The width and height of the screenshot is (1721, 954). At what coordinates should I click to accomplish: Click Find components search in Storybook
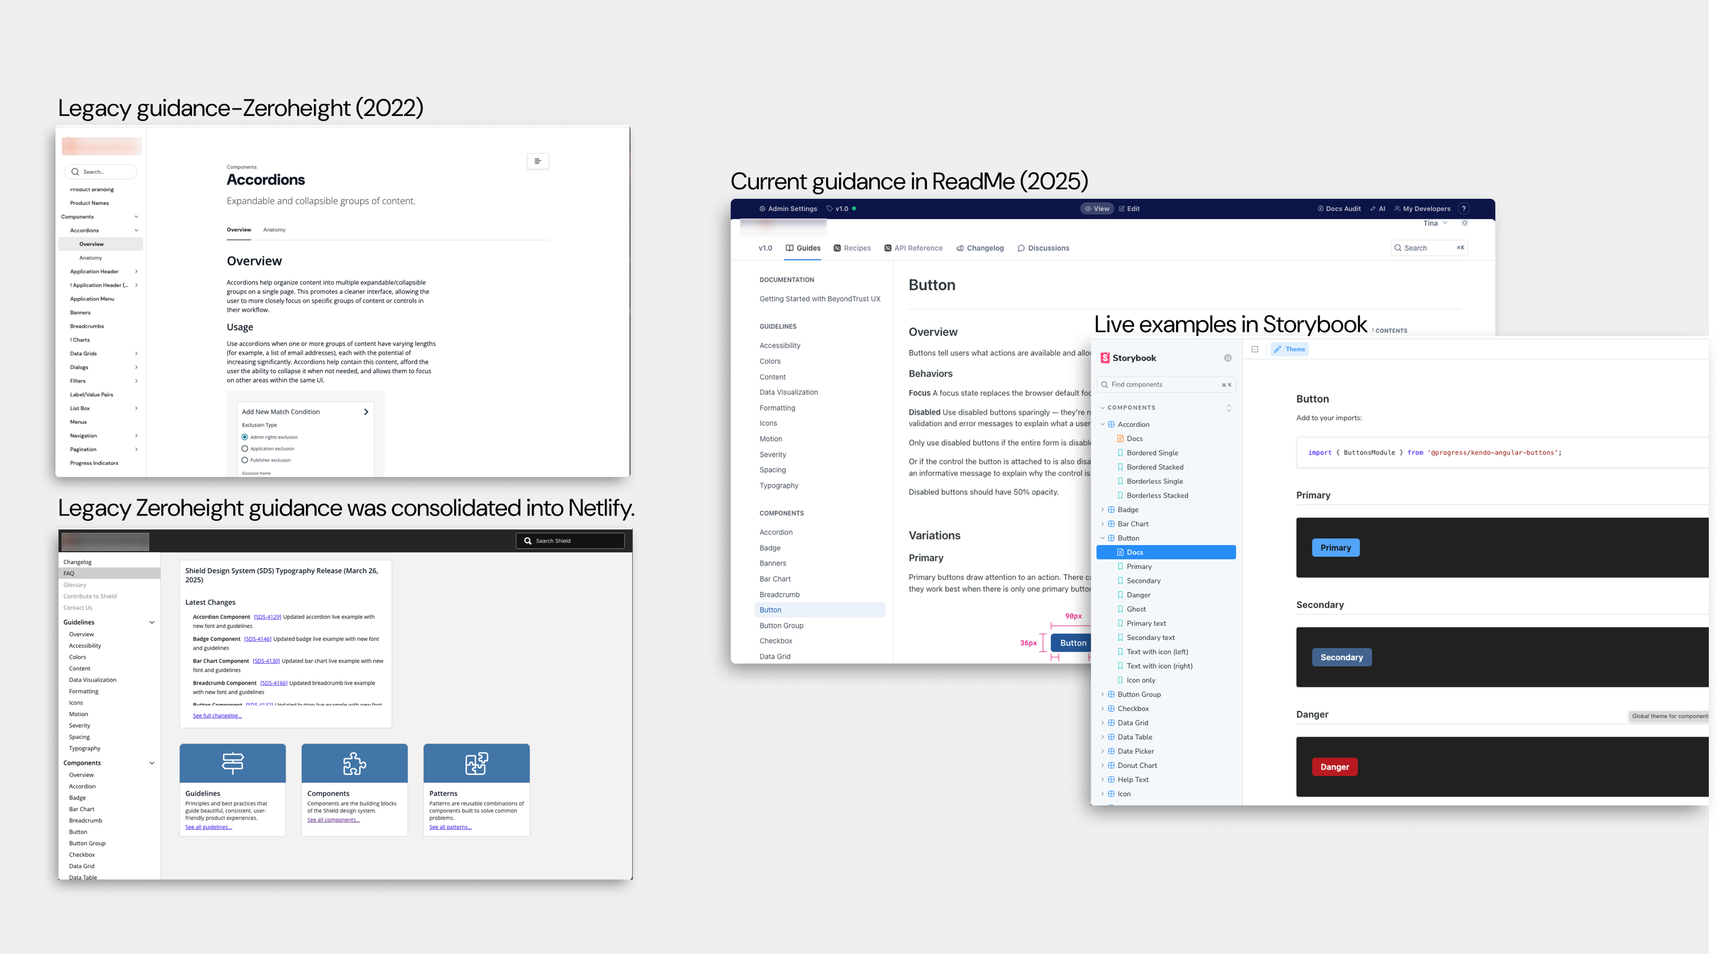[1166, 385]
